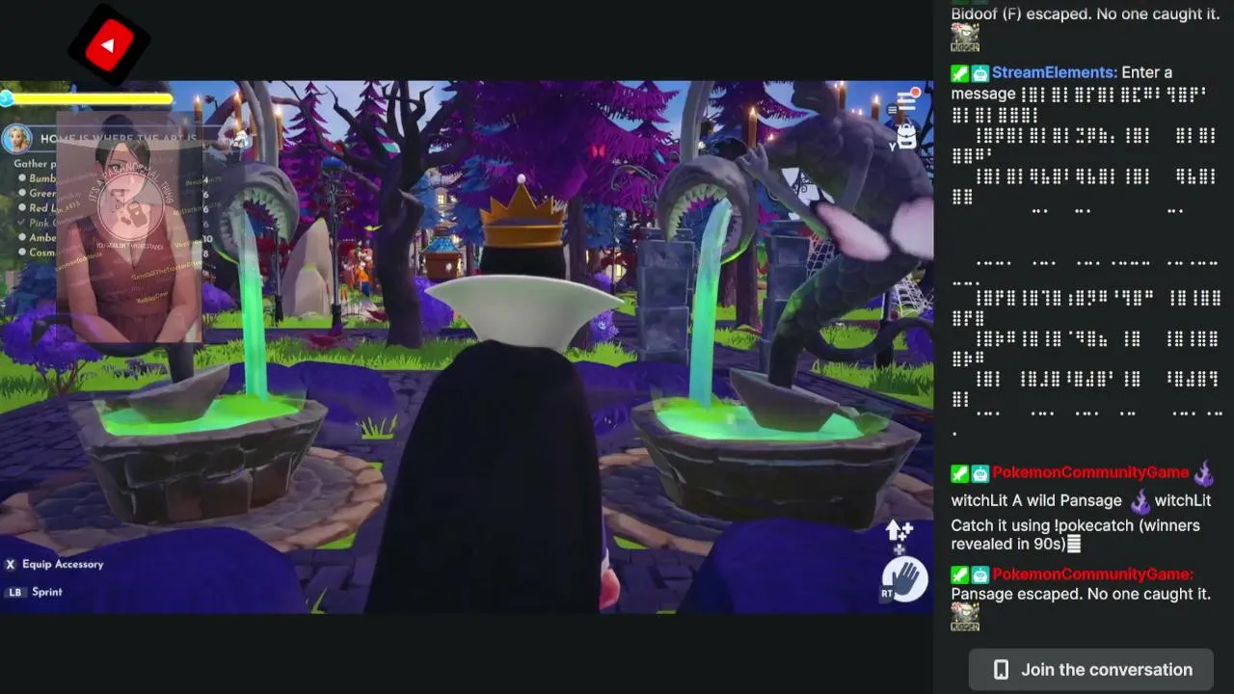Click the Sprint label

click(x=46, y=592)
